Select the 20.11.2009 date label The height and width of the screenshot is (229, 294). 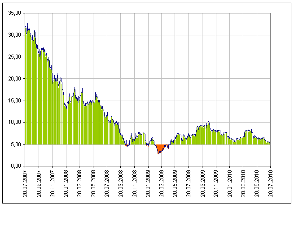click(216, 183)
